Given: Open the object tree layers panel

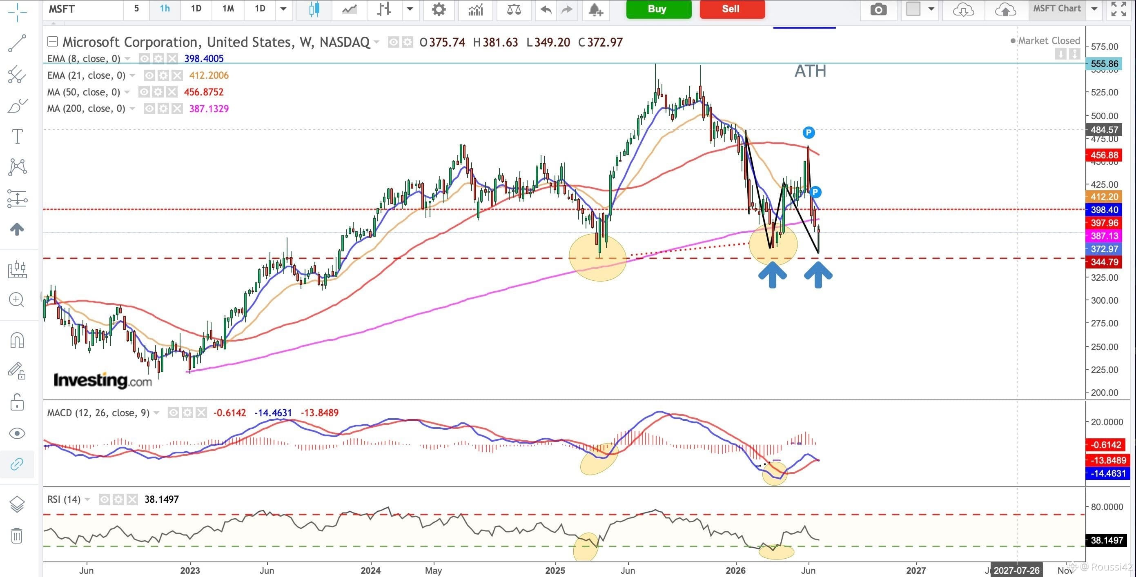Looking at the screenshot, I should click(x=17, y=504).
